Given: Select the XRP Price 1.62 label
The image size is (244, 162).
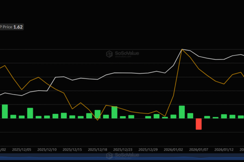Looking at the screenshot, I should tap(11, 27).
